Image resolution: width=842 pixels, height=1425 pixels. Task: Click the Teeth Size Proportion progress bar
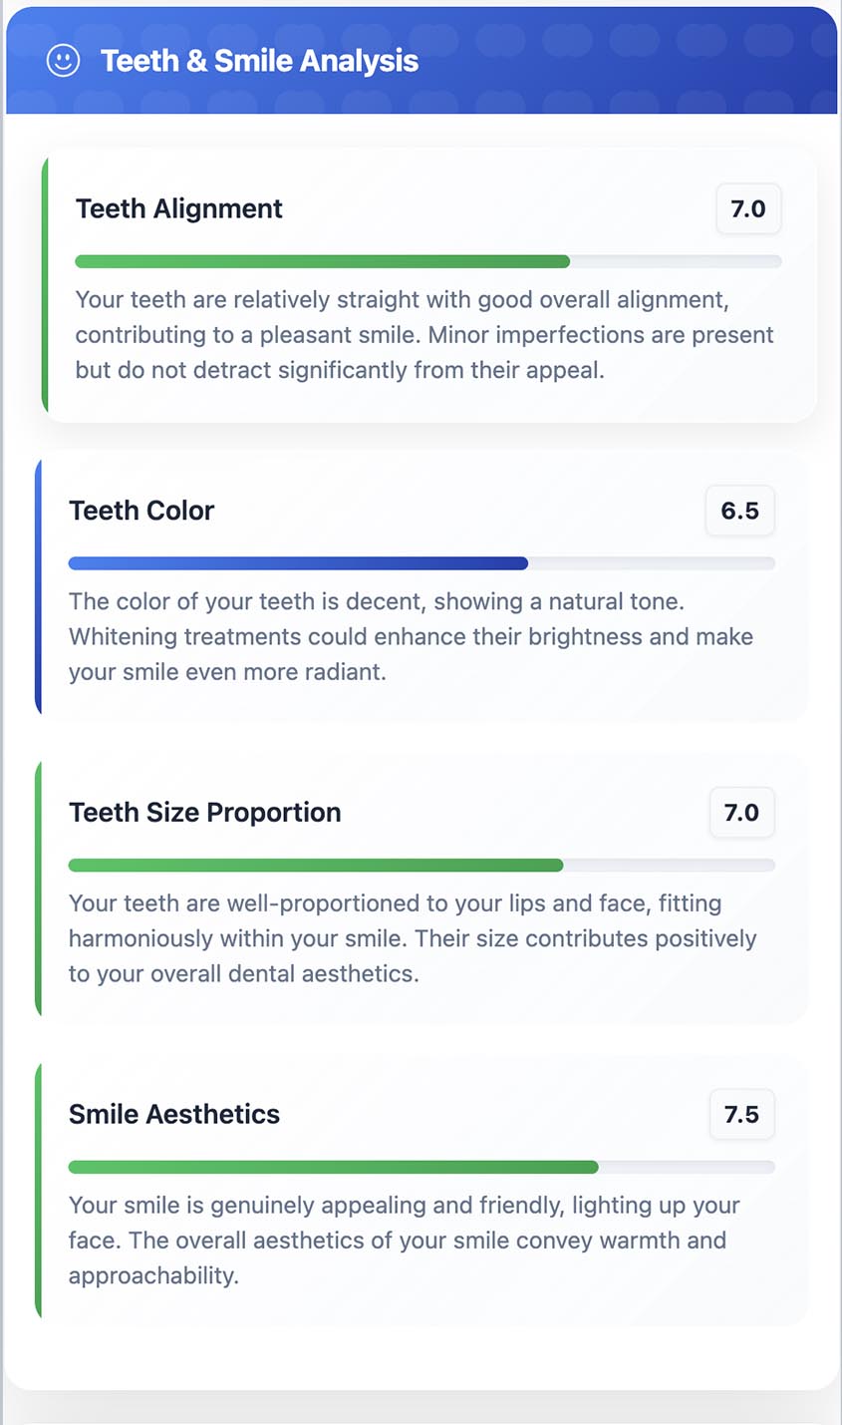421,866
